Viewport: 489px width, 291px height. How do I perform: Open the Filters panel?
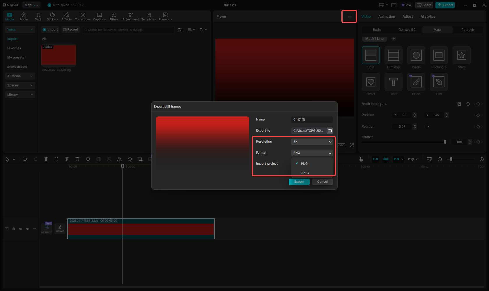114,16
